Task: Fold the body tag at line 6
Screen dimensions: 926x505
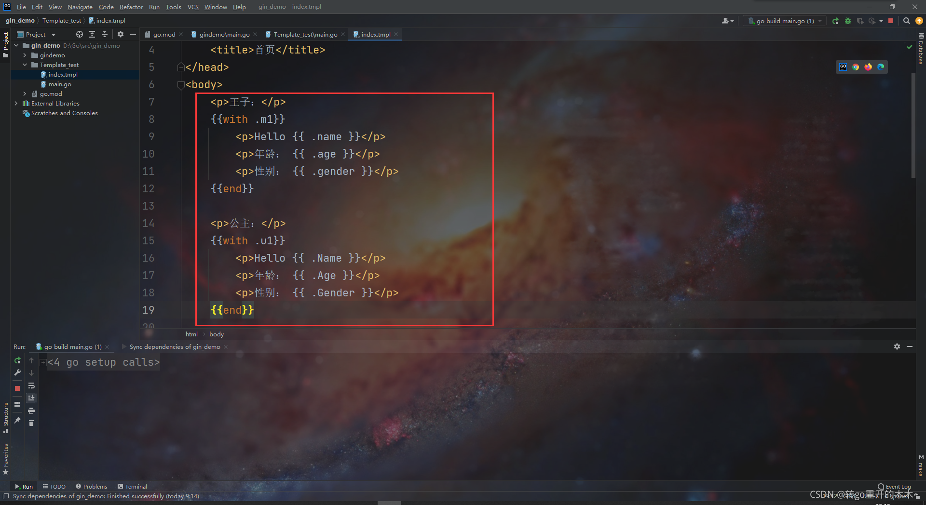Action: (x=181, y=85)
